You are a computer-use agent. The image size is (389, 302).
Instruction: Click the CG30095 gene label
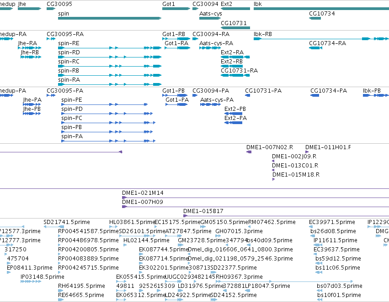tap(59, 4)
